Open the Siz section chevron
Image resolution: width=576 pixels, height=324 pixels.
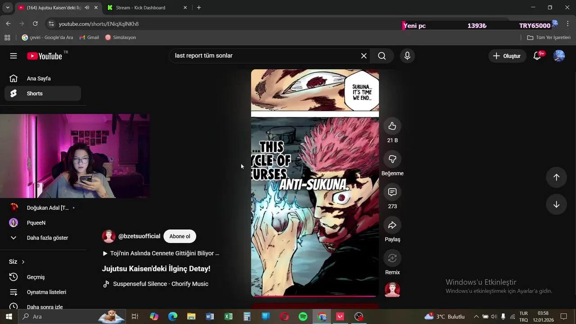pos(23,262)
